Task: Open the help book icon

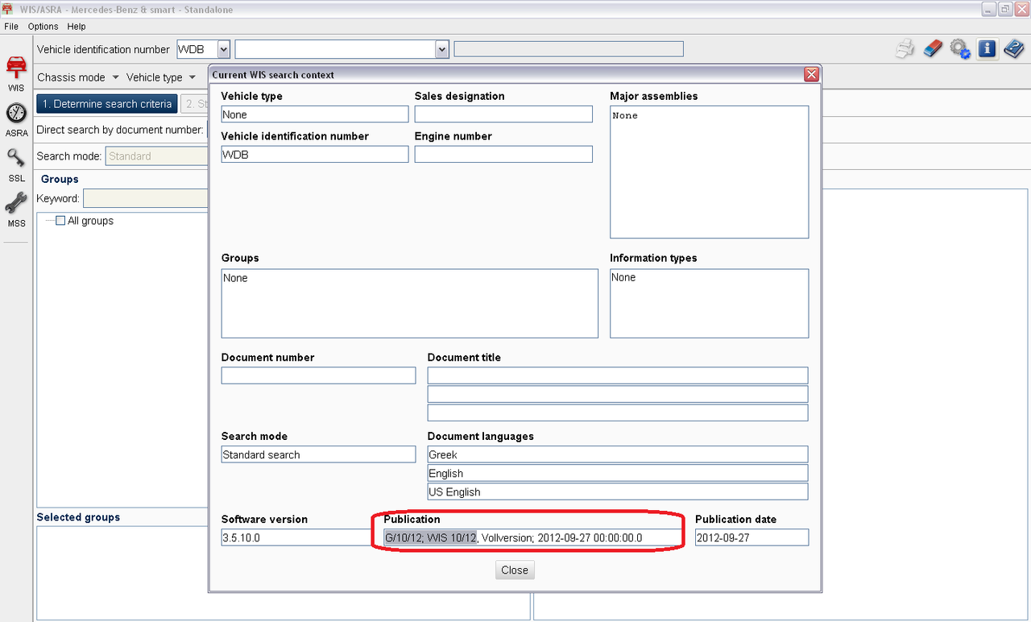Action: [1013, 48]
